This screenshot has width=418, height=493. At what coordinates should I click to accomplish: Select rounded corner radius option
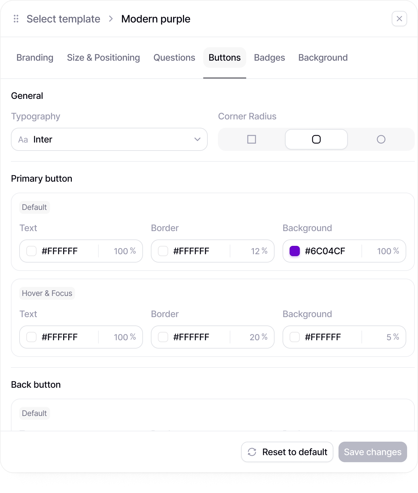316,139
